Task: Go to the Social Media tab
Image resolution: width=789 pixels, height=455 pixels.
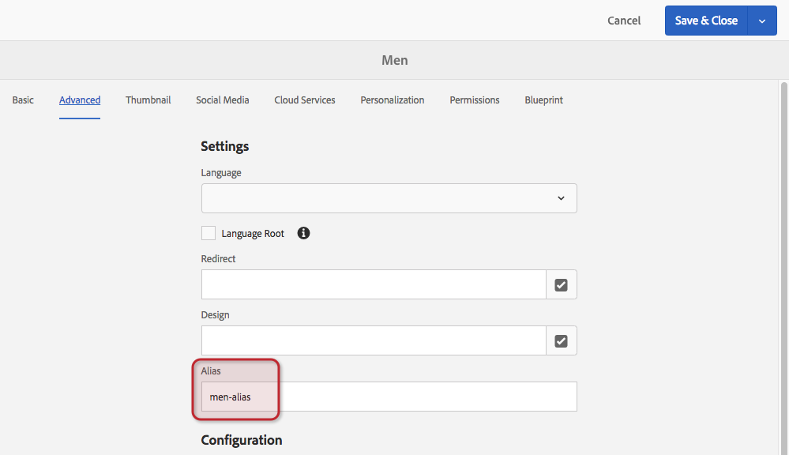Action: pyautogui.click(x=223, y=100)
